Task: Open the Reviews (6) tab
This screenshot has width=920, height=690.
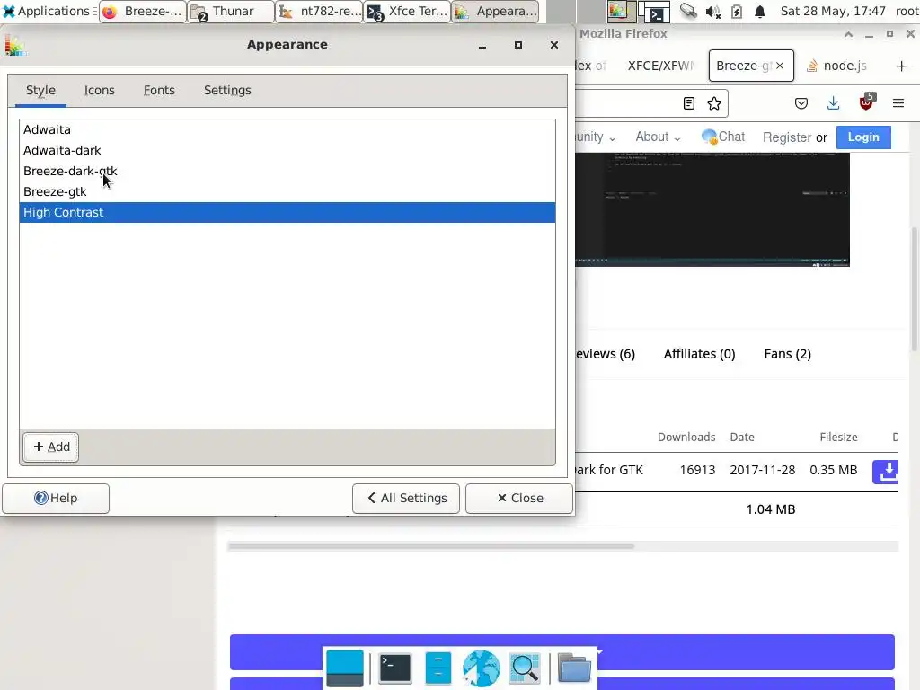Action: pyautogui.click(x=605, y=354)
